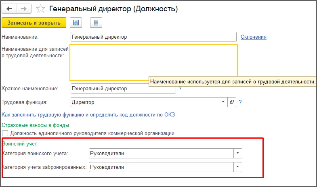
Task: Click the 'Трудовая функция' field with 'Директор'
Action: coord(145,102)
